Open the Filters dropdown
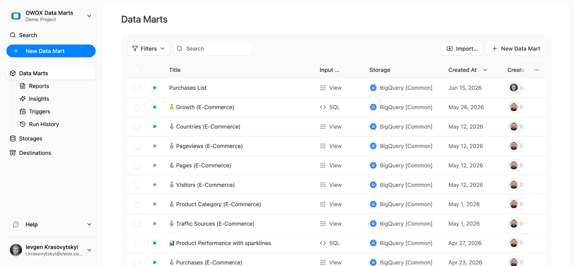 [x=149, y=49]
